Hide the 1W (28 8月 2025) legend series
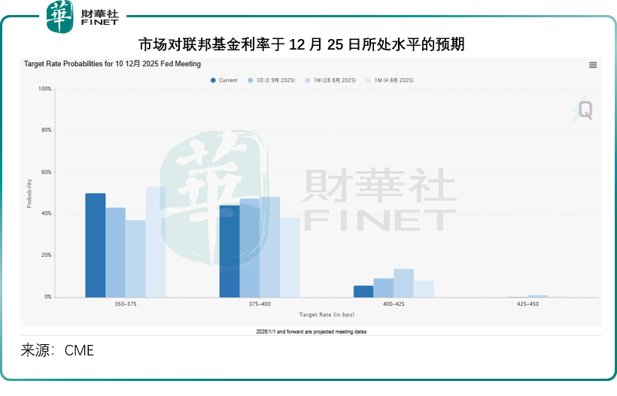The image size is (617, 396). tap(331, 80)
